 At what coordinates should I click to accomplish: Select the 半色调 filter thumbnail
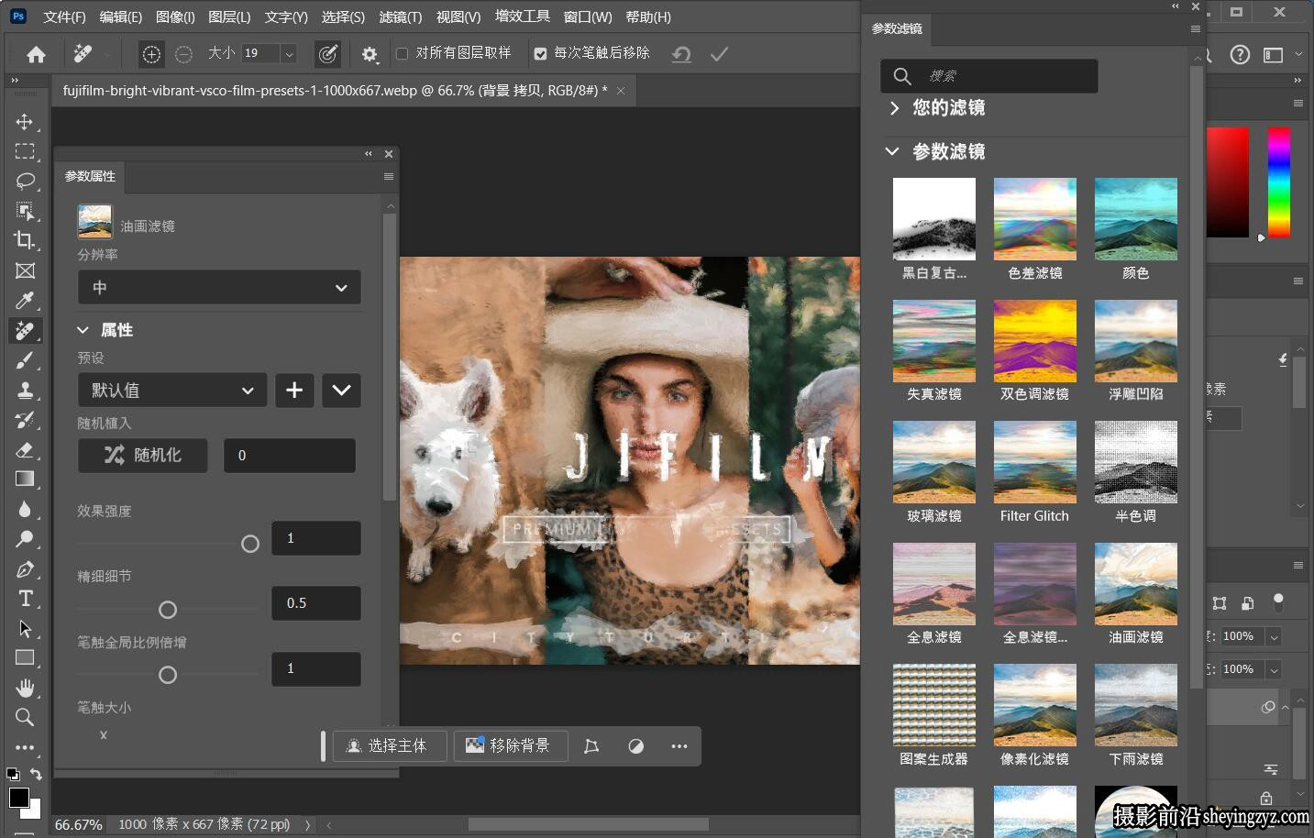1135,462
